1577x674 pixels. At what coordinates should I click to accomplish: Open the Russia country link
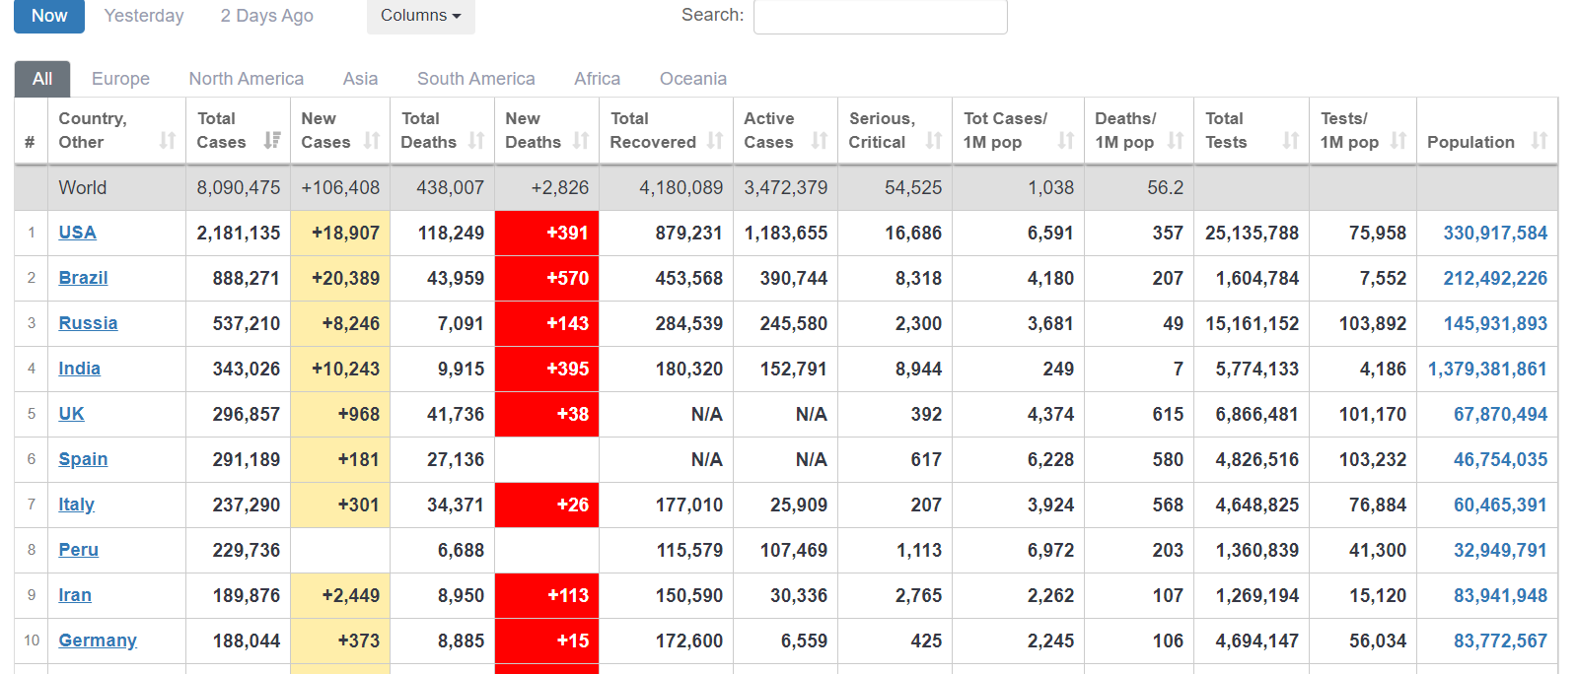tap(88, 323)
